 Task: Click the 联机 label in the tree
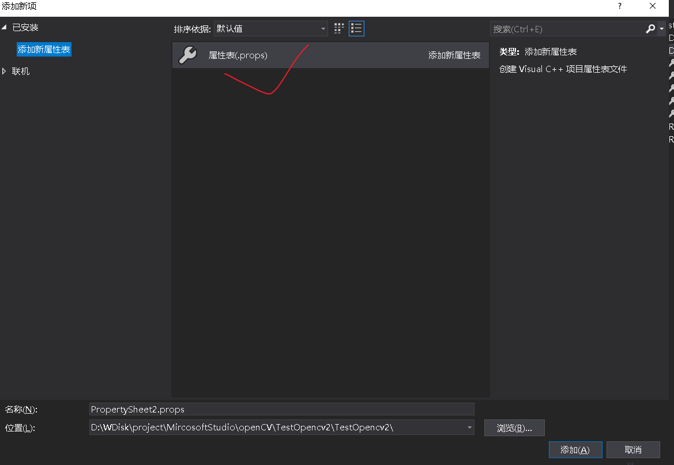tap(21, 71)
